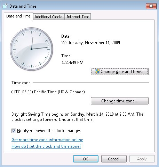Click the 12:14:49 PM time readout
The width and height of the screenshot is (159, 167).
72,63
